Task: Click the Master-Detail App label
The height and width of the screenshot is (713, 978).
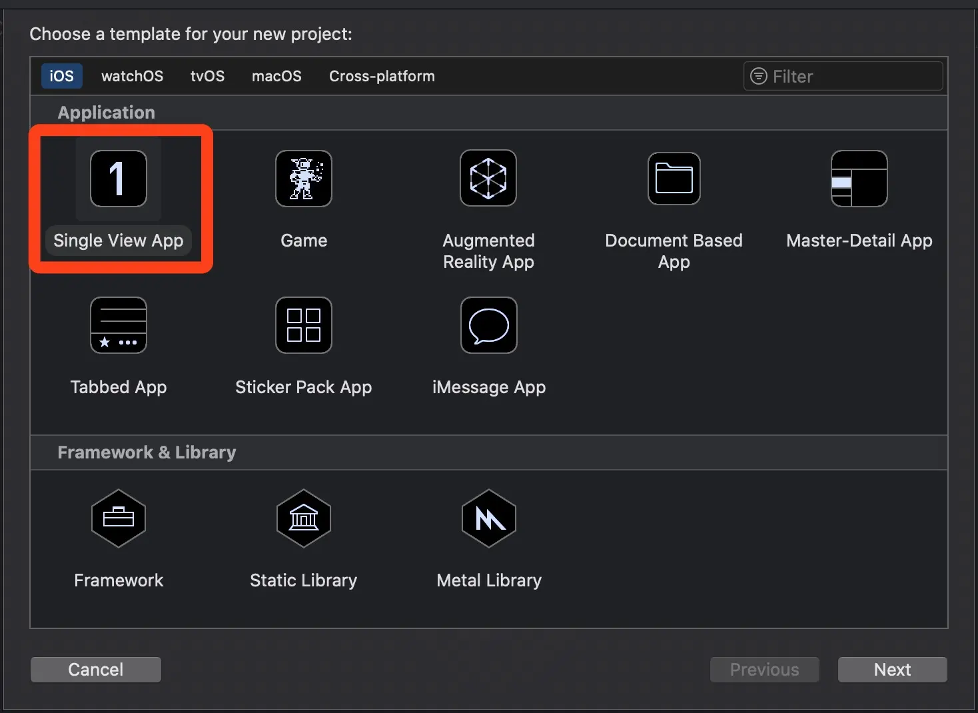Action: tap(859, 241)
